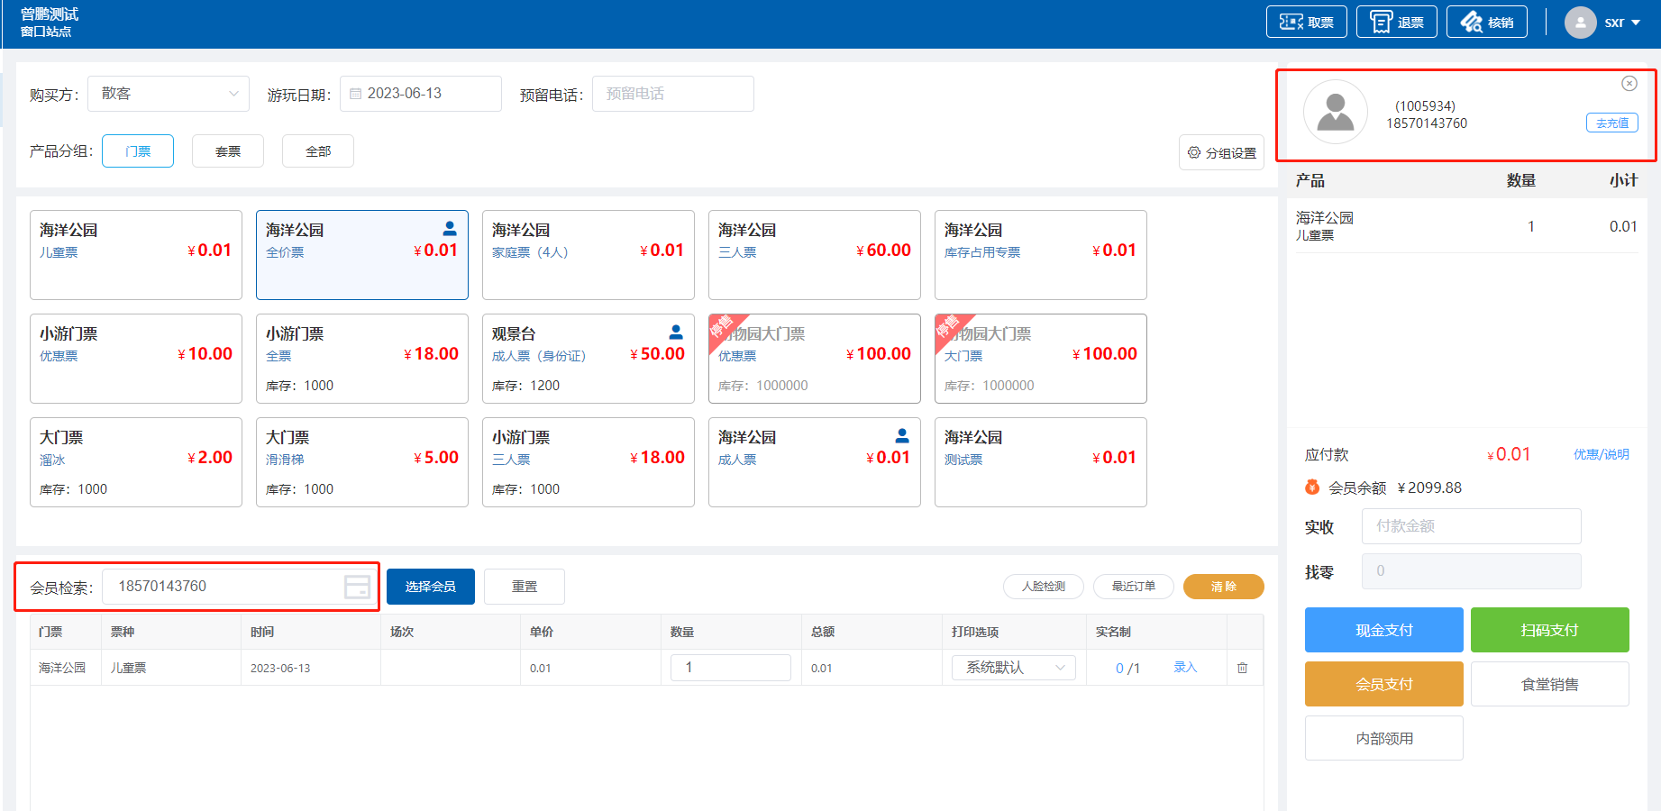Select the 观景台 成人票 product card
Viewport: 1661px width, 811px height.
(x=588, y=359)
